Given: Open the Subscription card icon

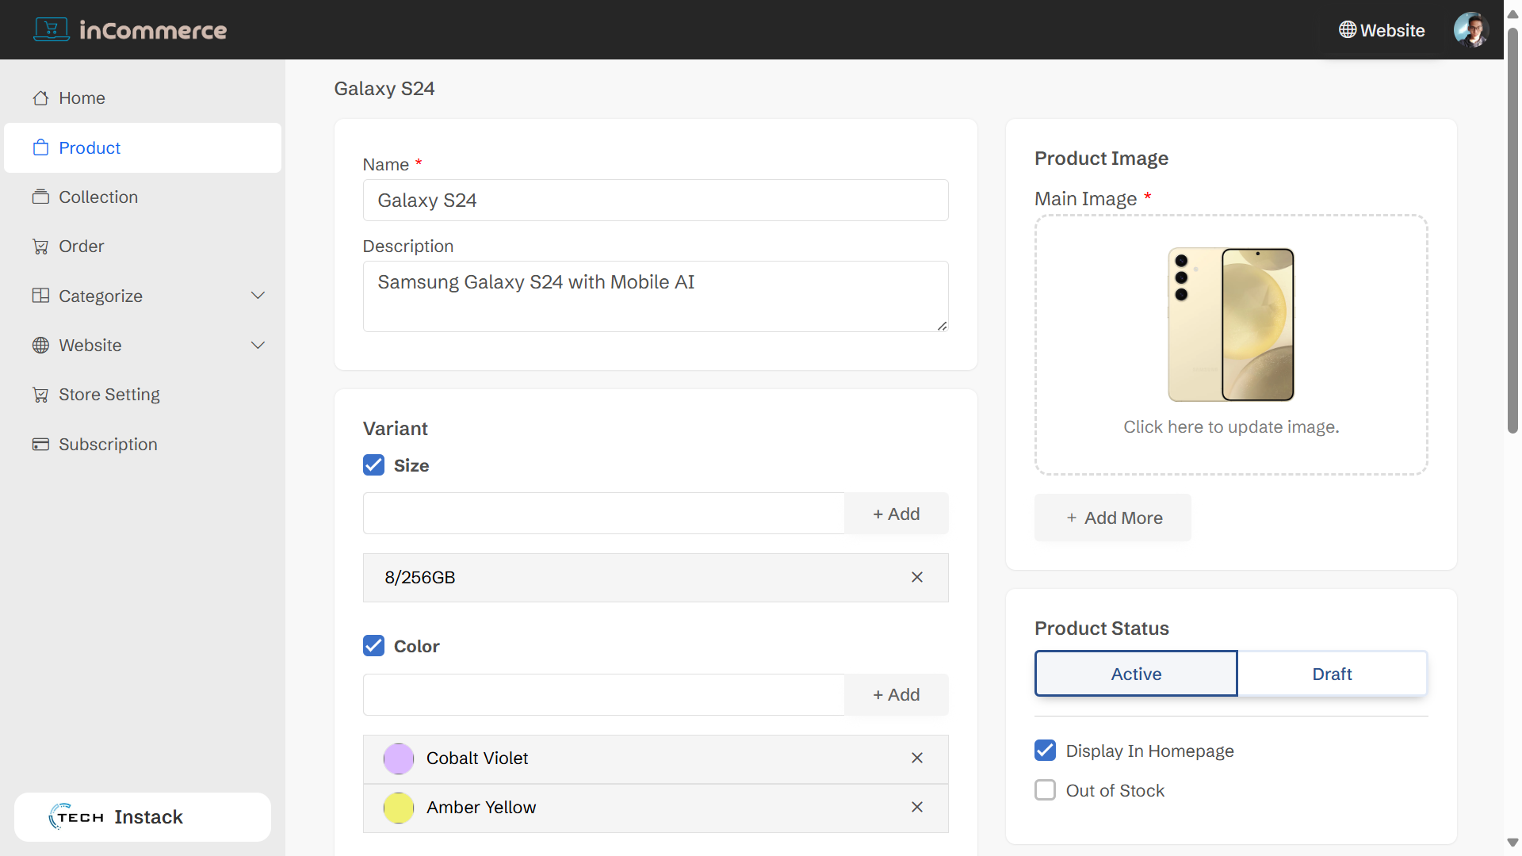Looking at the screenshot, I should pos(40,444).
